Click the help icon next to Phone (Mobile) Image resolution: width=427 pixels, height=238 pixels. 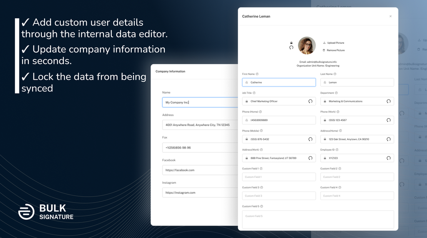pyautogui.click(x=261, y=131)
